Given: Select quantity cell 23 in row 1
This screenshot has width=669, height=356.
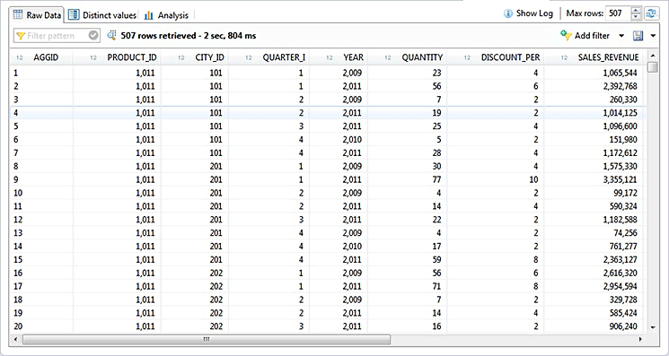Looking at the screenshot, I should pyautogui.click(x=409, y=74).
